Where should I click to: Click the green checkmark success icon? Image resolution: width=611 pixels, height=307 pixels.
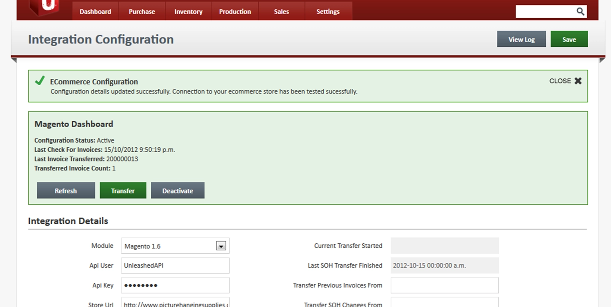[x=40, y=81]
